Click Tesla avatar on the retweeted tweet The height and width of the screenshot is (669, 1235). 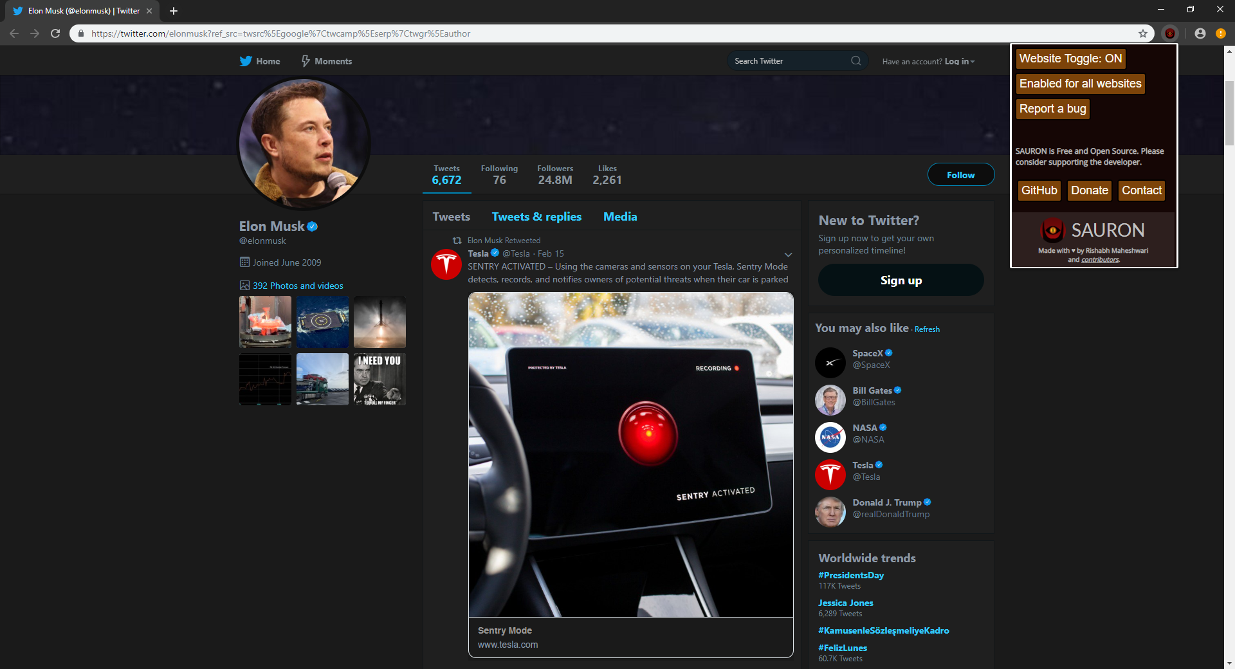point(446,264)
